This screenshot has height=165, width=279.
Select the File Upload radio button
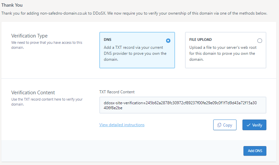[x=259, y=41]
